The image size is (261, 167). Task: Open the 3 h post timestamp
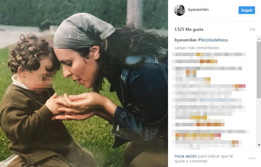coord(252,29)
